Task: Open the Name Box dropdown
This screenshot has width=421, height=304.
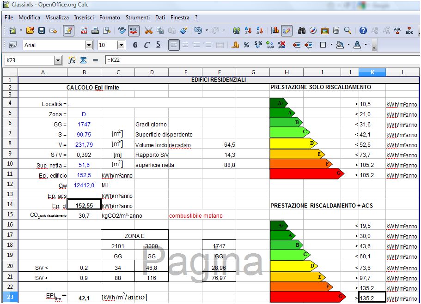Action: [x=58, y=60]
